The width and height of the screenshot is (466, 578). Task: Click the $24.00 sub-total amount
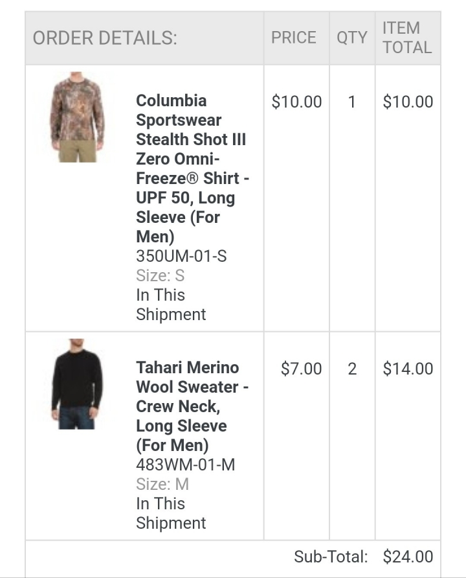point(408,557)
